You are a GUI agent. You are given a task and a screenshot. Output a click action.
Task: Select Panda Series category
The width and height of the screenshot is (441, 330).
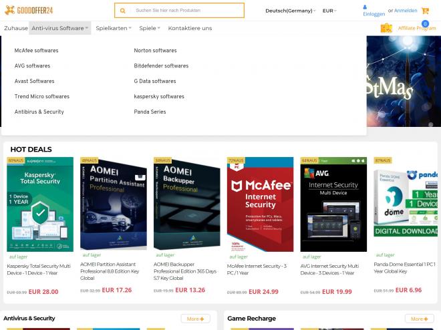tap(150, 112)
